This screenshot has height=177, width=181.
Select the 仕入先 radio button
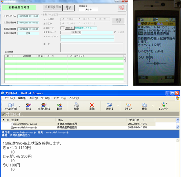79,19
